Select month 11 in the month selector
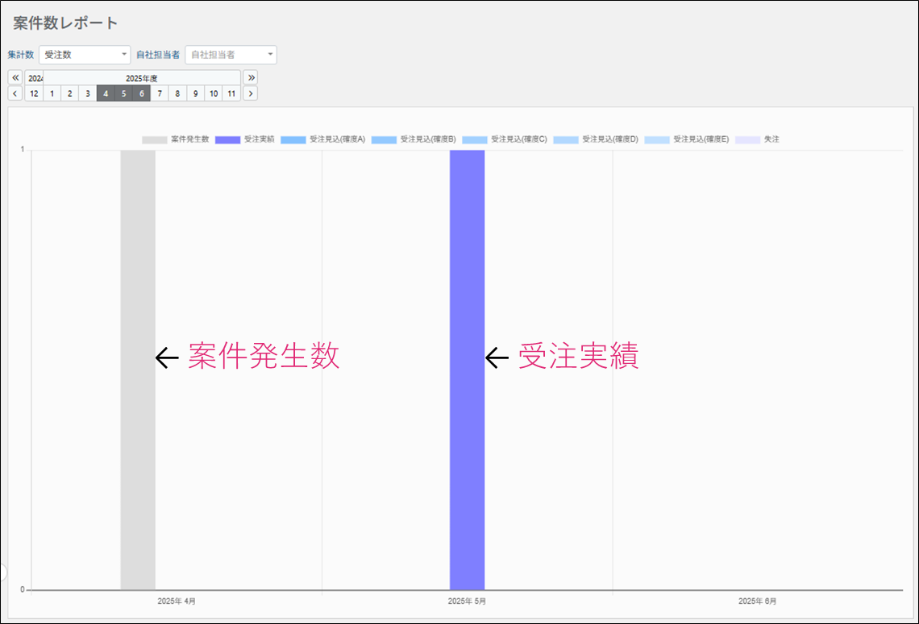The width and height of the screenshot is (919, 624). pos(231,93)
